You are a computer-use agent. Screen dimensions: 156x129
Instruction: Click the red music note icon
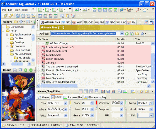pos(137,10)
